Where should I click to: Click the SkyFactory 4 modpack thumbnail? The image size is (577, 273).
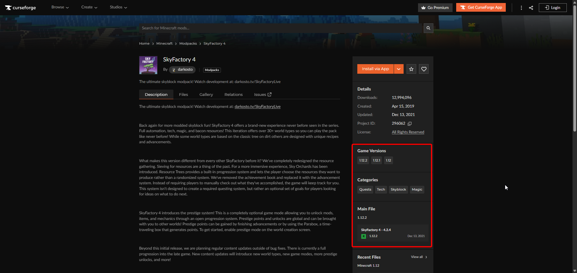pyautogui.click(x=148, y=65)
